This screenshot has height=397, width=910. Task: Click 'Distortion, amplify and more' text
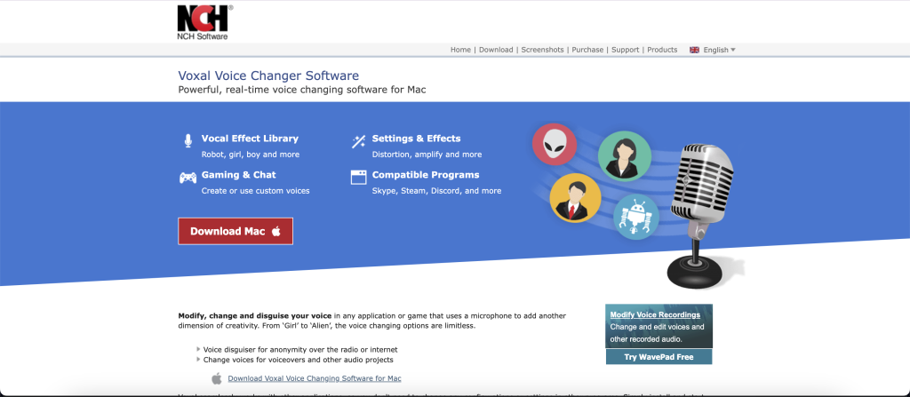(x=427, y=155)
